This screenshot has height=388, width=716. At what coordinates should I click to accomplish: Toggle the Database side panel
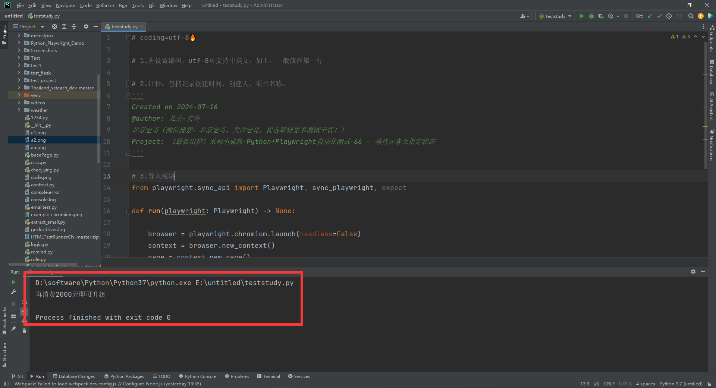(712, 72)
